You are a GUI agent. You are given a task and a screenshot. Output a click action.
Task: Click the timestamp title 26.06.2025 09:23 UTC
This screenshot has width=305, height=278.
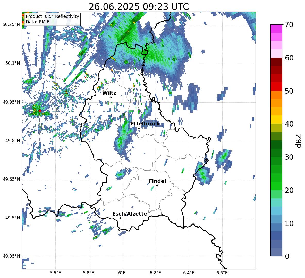click(x=139, y=7)
